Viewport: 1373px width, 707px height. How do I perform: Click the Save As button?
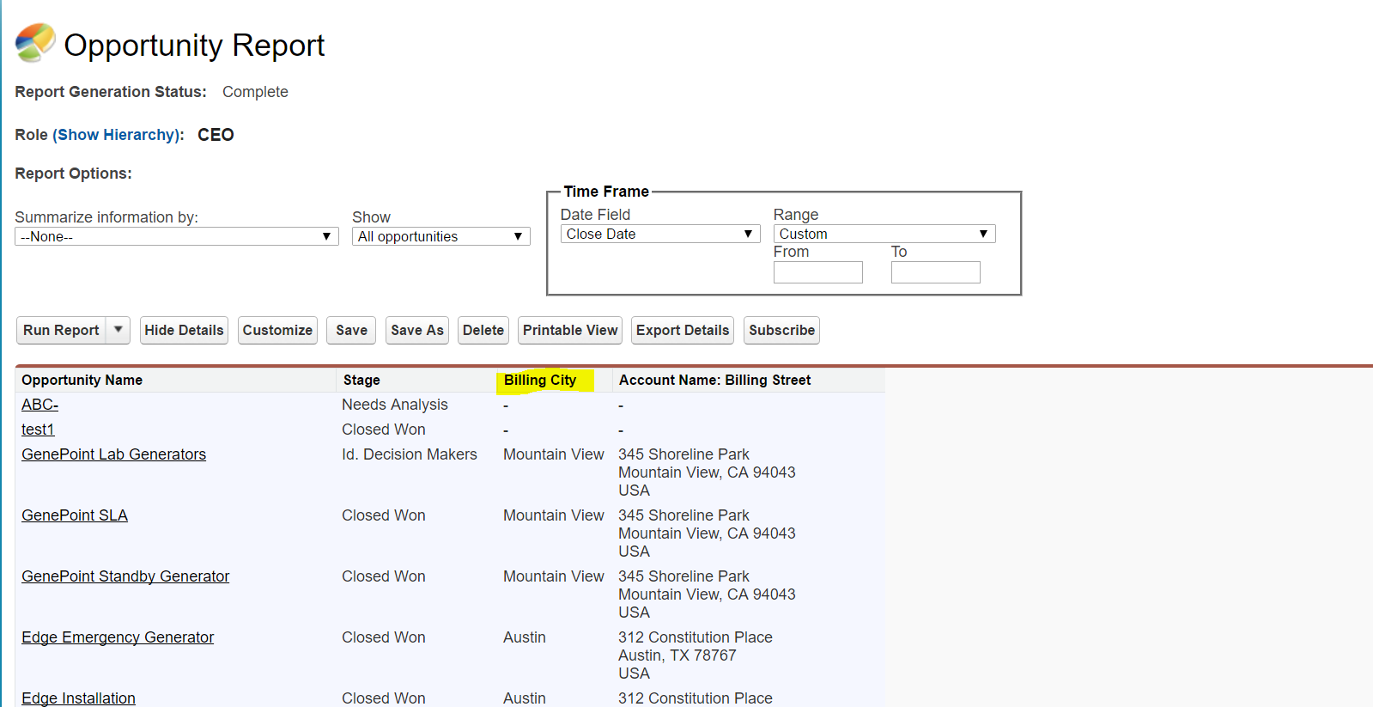pyautogui.click(x=417, y=330)
